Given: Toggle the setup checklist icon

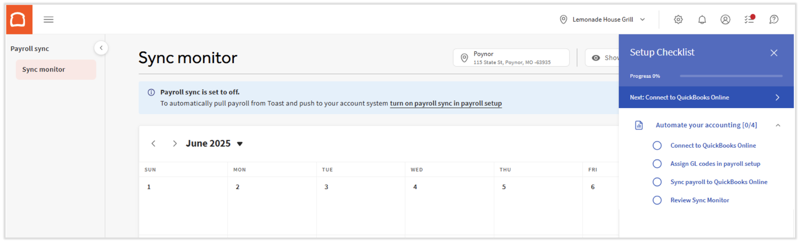Looking at the screenshot, I should point(749,19).
